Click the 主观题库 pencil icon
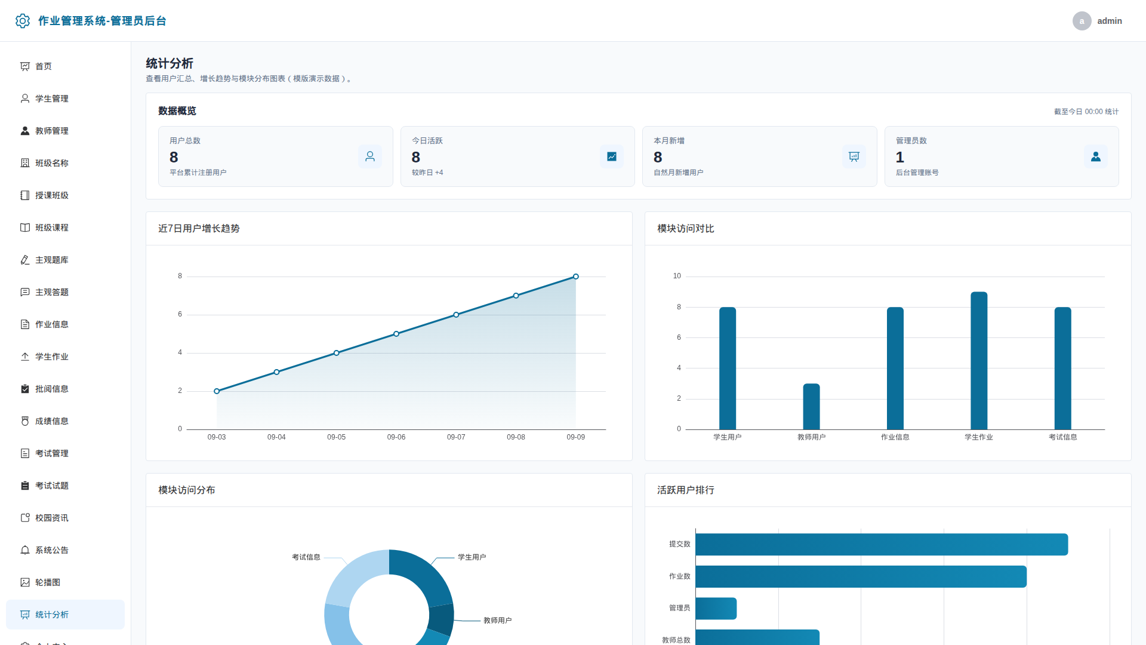Viewport: 1146px width, 645px height. click(25, 260)
